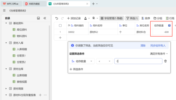Open the less-than operator dropdown
Screen dimensions: 176x100
coord(105,61)
